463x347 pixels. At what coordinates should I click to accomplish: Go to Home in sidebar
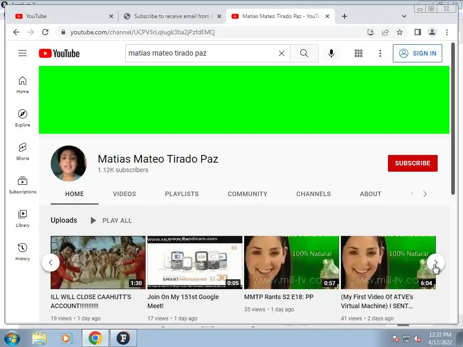tap(23, 85)
